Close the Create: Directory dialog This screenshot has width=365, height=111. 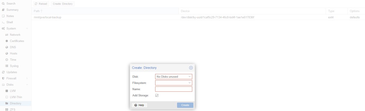[191, 68]
